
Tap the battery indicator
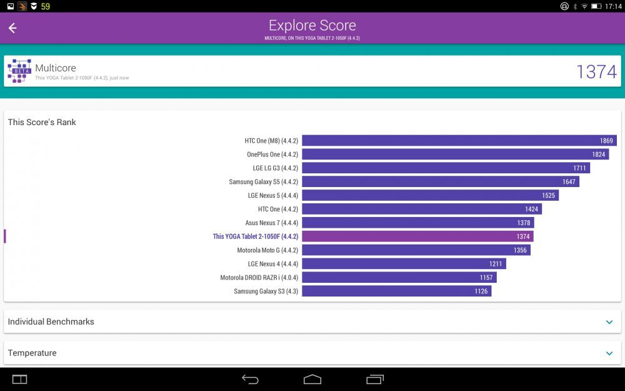pos(596,6)
